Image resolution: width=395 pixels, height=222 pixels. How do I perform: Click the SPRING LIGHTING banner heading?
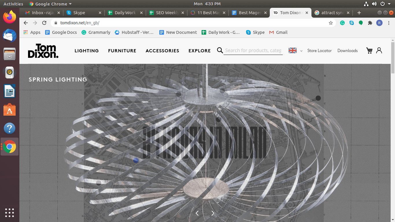tap(58, 79)
